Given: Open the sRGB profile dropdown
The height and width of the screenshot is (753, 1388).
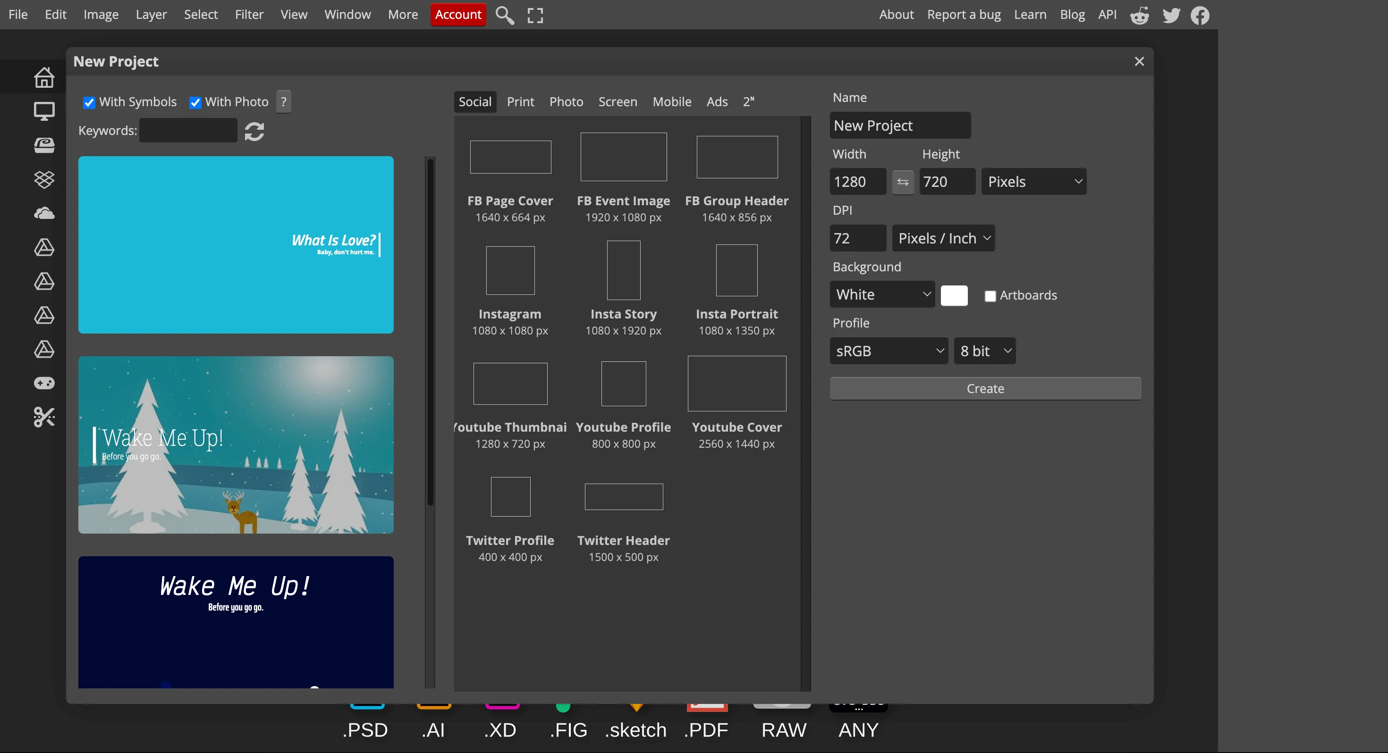Looking at the screenshot, I should pos(889,351).
